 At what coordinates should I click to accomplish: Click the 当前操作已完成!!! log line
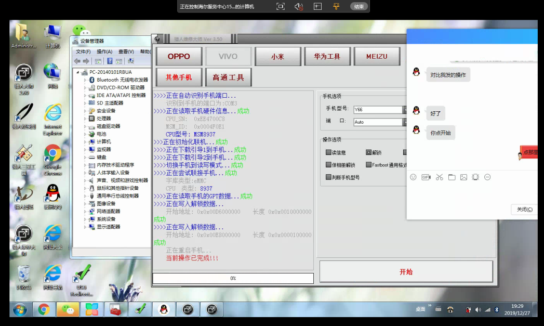pyautogui.click(x=192, y=258)
